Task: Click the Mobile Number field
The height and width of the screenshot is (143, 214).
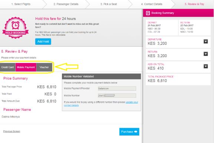Action: click(x=117, y=96)
